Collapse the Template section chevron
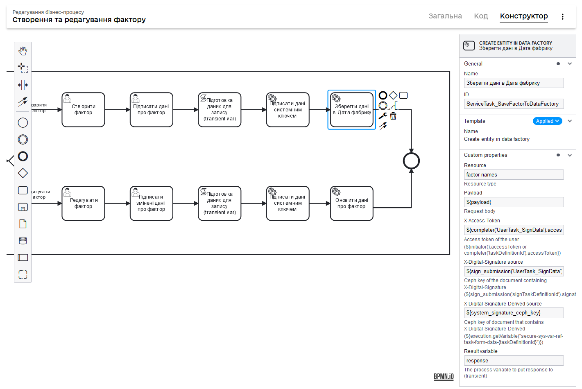Viewport: 582px width, 389px height. click(x=569, y=121)
